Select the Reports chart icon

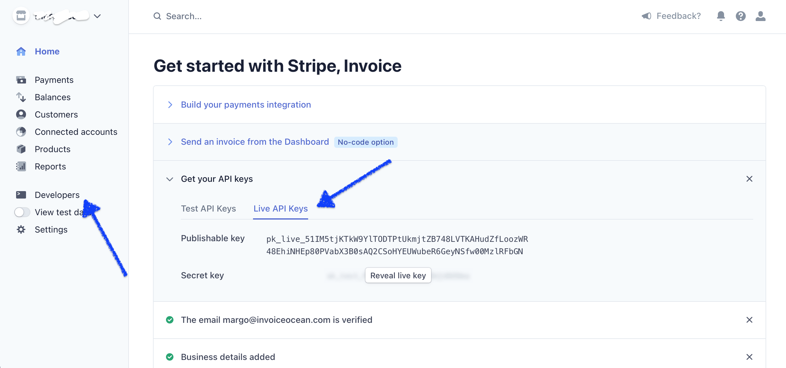pos(21,166)
